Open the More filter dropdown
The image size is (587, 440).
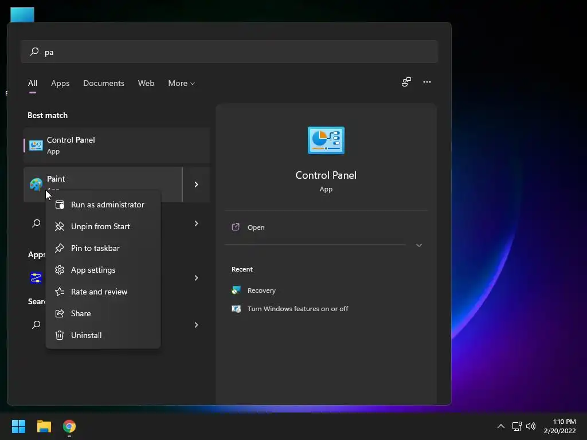coord(182,83)
